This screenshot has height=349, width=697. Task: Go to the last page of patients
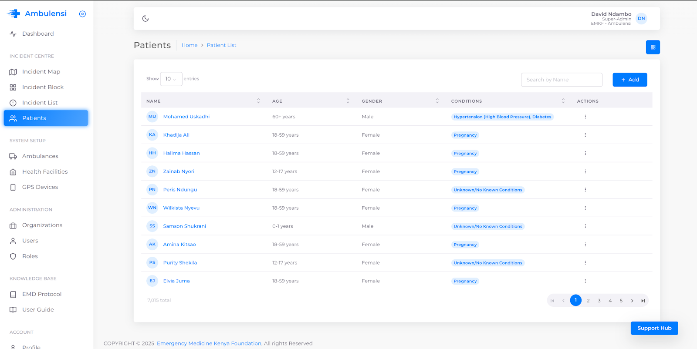click(x=643, y=301)
